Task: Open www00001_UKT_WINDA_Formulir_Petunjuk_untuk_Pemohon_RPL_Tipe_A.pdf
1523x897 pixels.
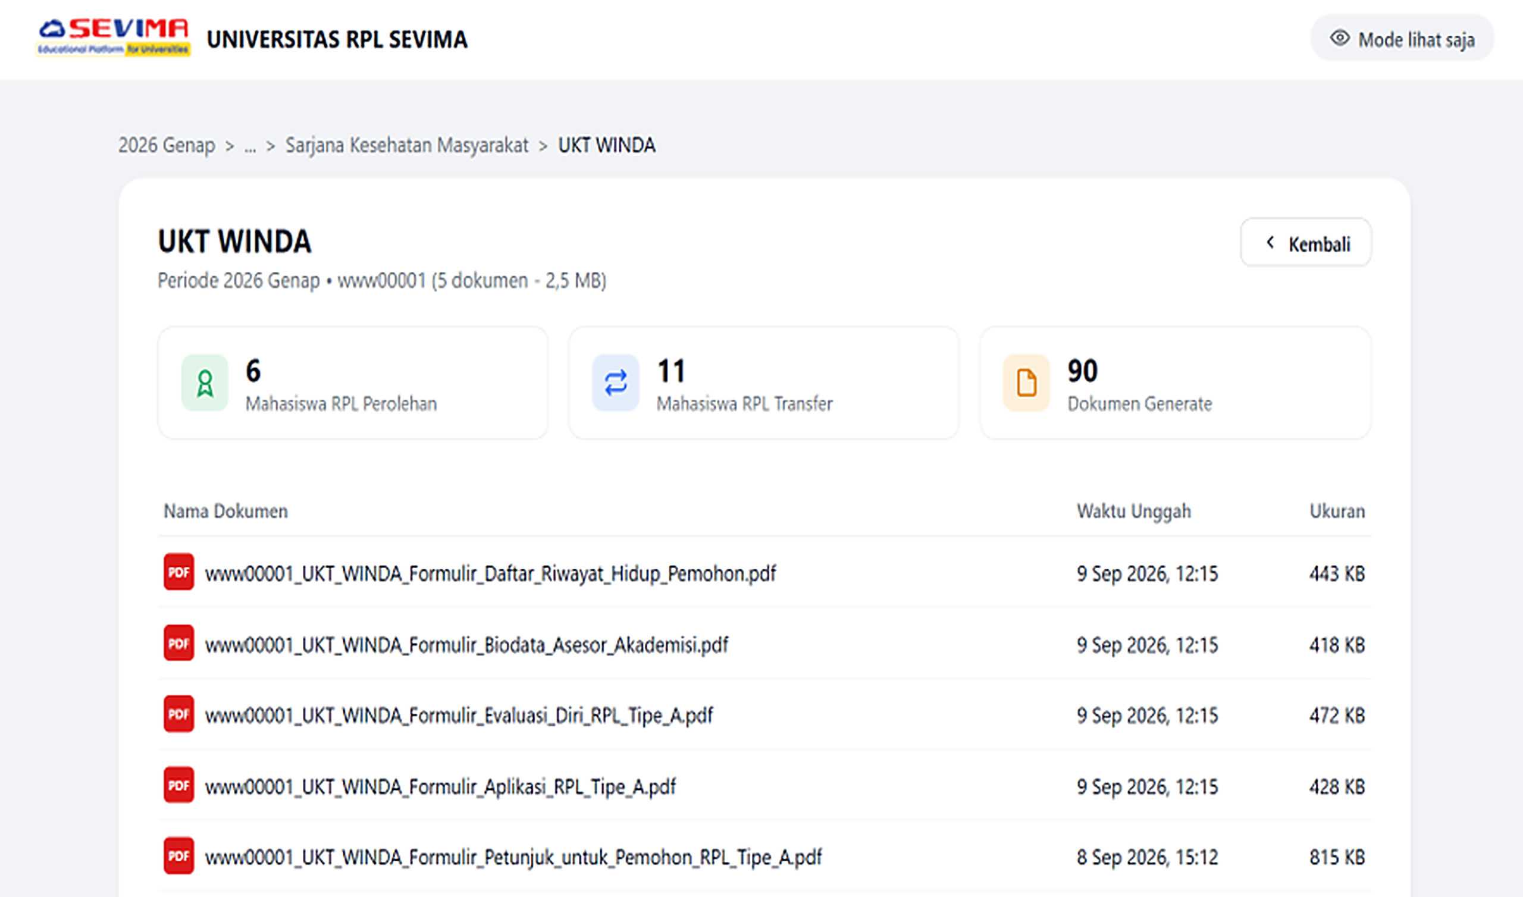Action: 513,858
